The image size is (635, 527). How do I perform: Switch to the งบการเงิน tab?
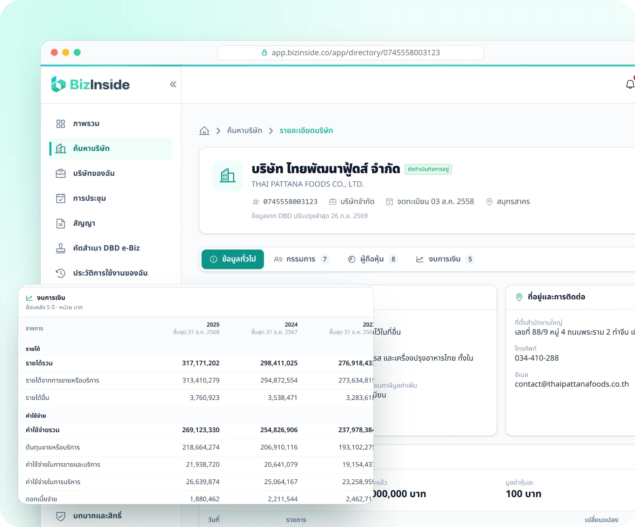[x=445, y=259]
